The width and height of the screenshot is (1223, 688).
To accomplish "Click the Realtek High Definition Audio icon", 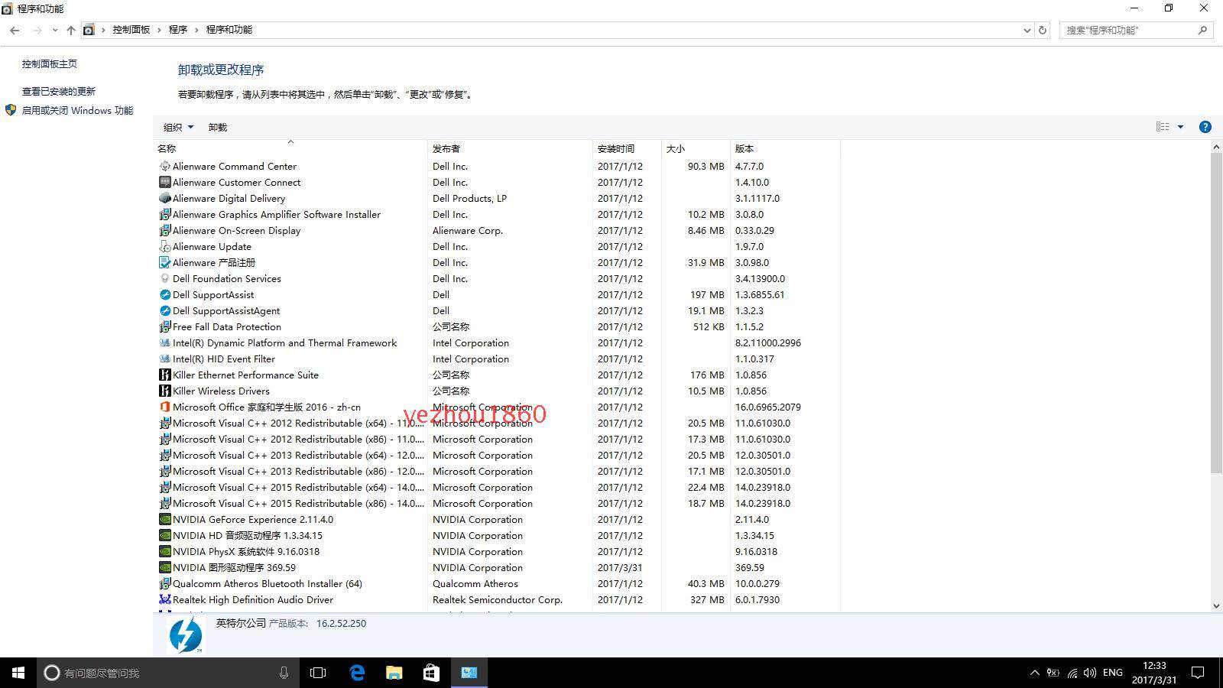I will (164, 599).
